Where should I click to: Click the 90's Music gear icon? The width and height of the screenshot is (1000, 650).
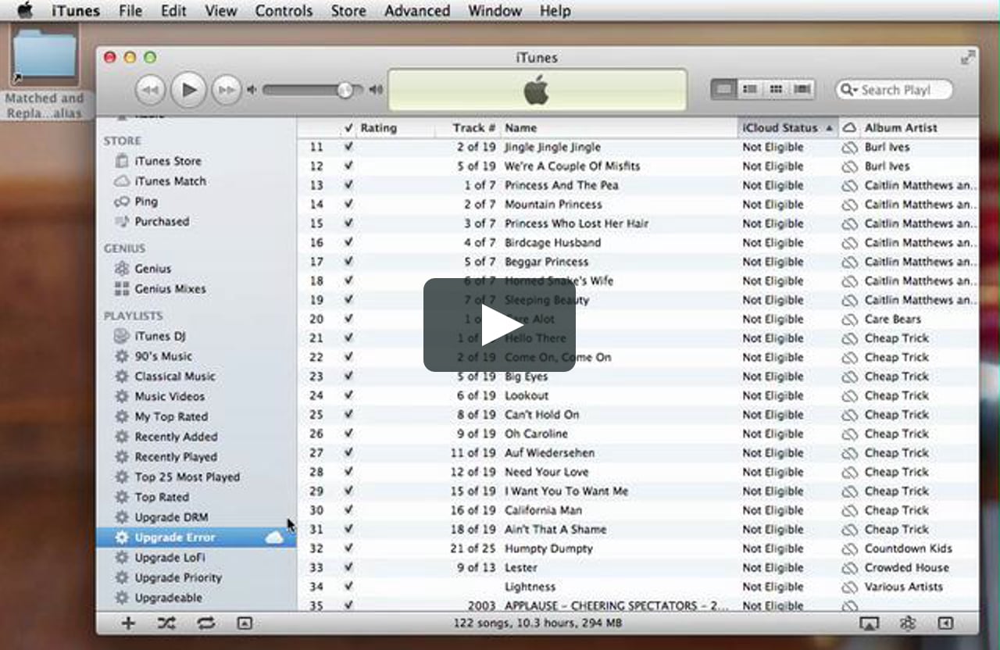(122, 356)
